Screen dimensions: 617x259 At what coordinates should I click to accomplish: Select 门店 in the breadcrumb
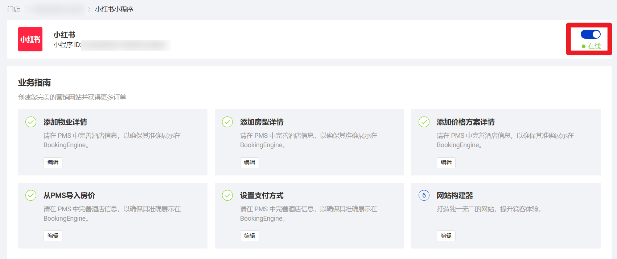14,9
